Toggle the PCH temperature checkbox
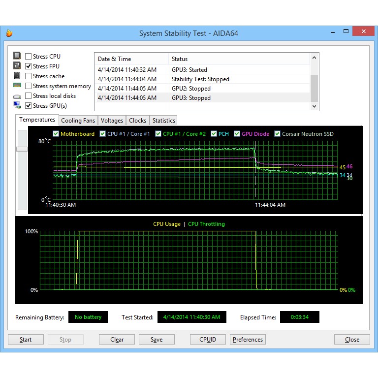Screen dimensions: 378x378 tap(214, 134)
